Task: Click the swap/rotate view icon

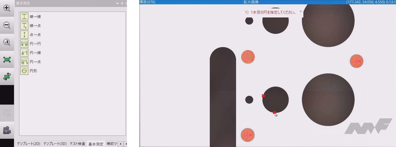Action: (7, 76)
